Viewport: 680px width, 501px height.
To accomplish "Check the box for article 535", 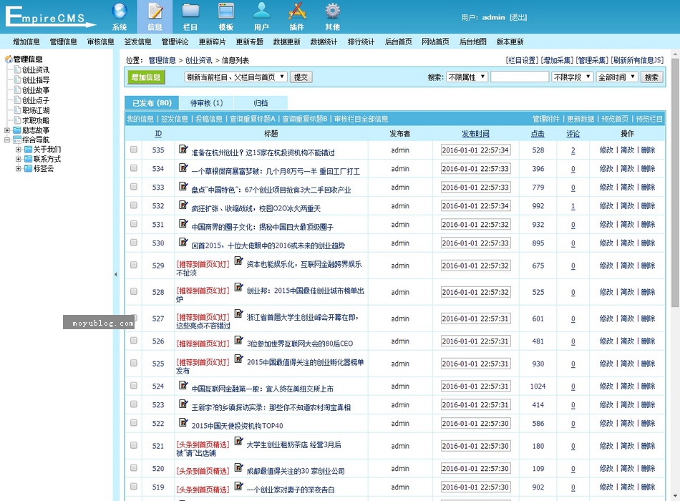I will pos(134,149).
